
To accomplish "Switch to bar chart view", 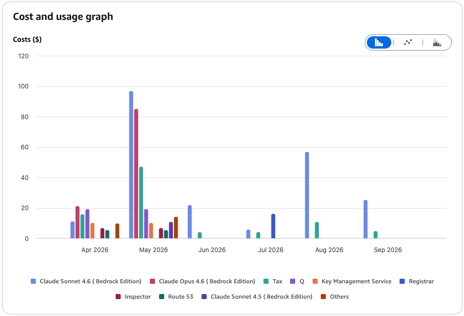I will [379, 42].
